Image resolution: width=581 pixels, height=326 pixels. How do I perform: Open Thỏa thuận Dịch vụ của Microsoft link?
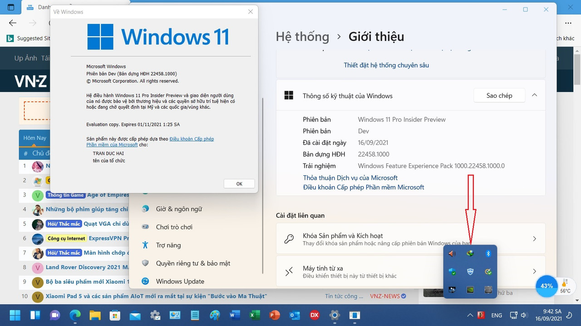pos(350,178)
